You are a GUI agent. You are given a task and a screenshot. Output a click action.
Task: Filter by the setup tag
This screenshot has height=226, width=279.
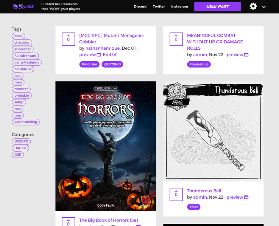point(19,102)
